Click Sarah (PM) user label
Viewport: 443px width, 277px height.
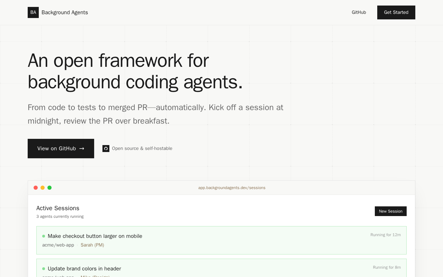click(92, 245)
